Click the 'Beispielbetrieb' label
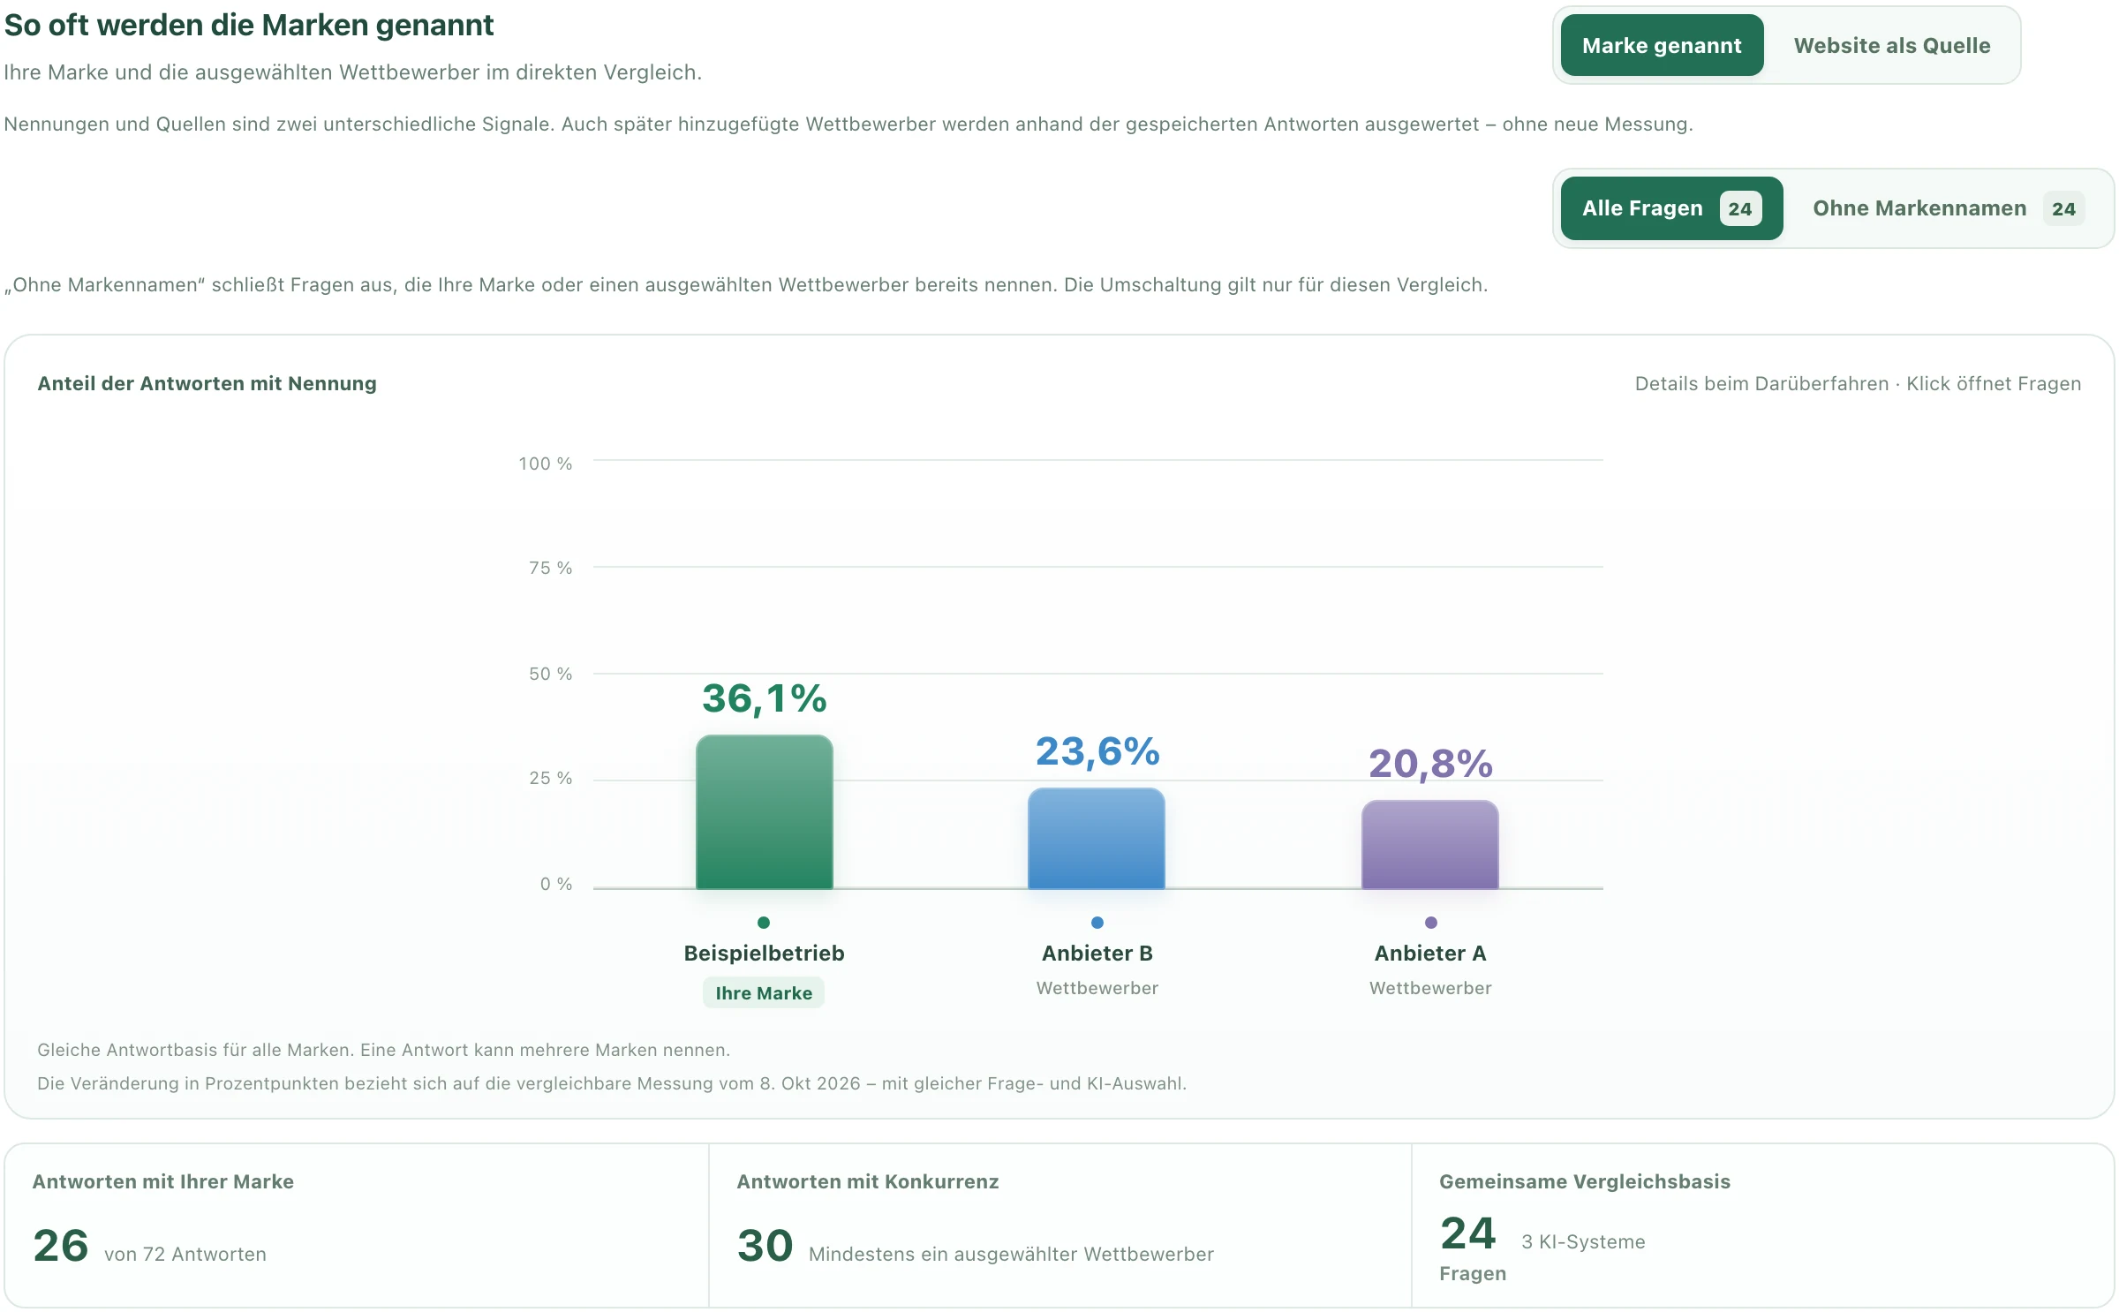 [x=764, y=954]
